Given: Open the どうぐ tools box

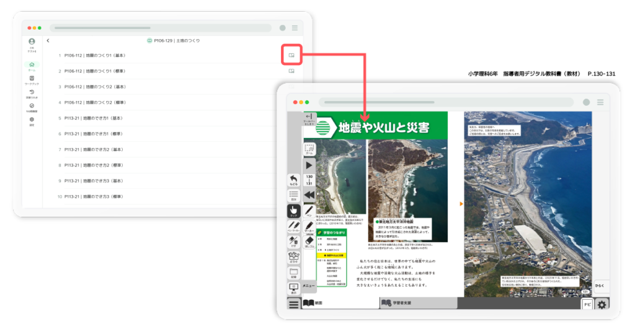Looking at the screenshot, I should click(293, 257).
